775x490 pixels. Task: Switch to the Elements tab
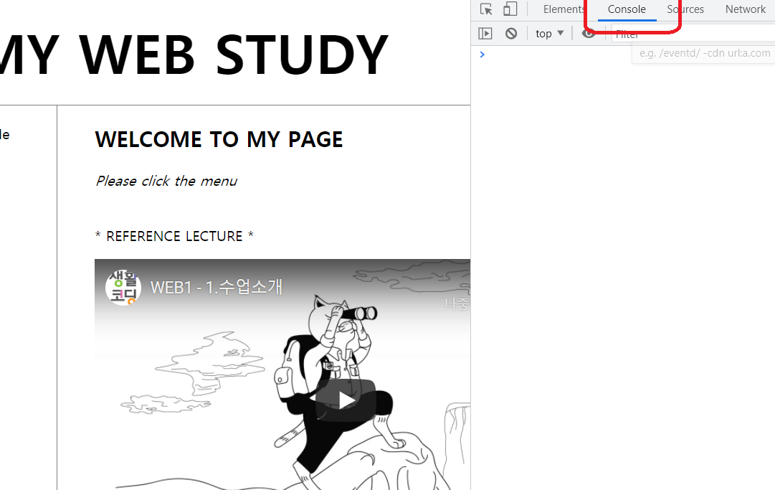564,9
